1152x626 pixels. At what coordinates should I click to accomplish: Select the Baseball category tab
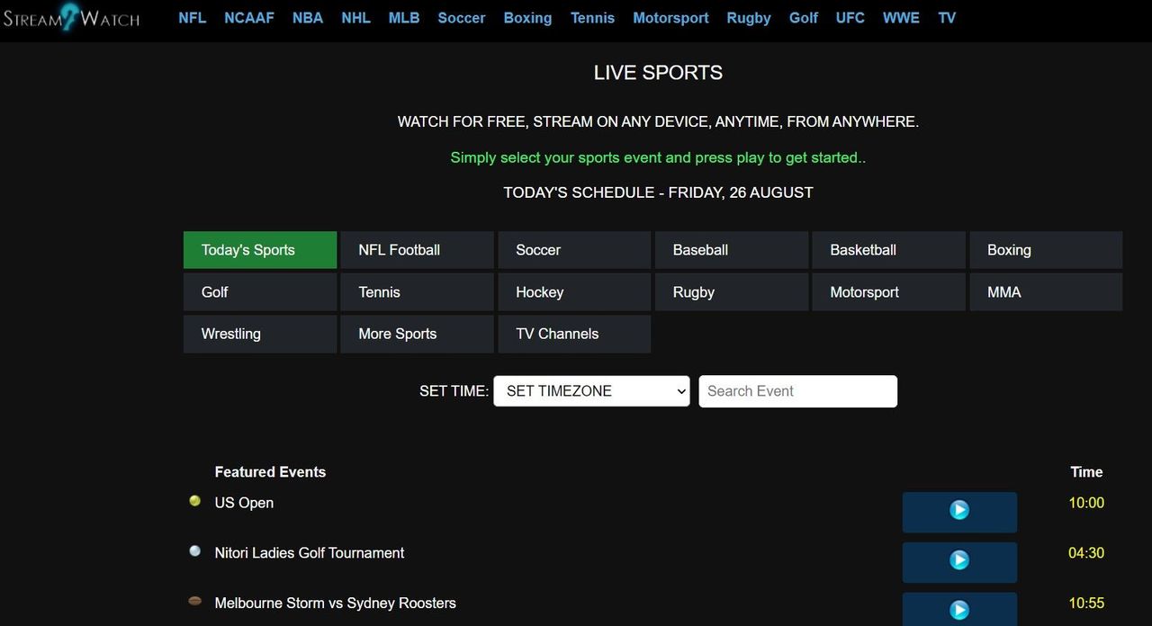coord(731,250)
